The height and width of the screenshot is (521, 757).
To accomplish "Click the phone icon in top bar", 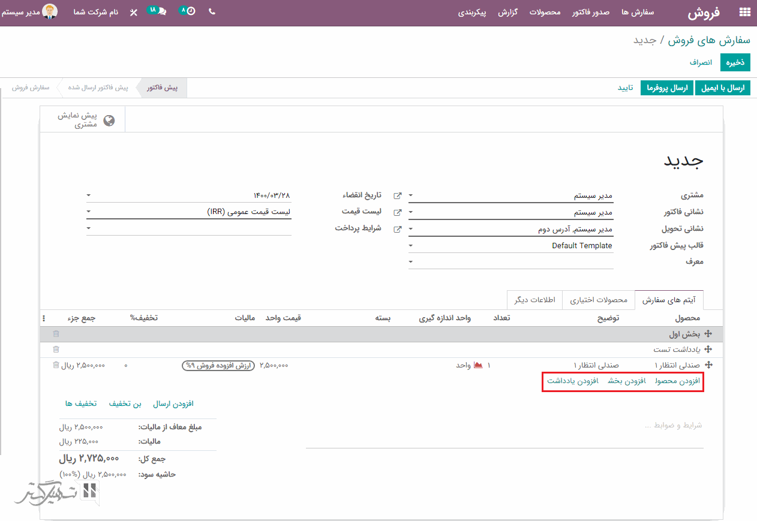I will [212, 11].
